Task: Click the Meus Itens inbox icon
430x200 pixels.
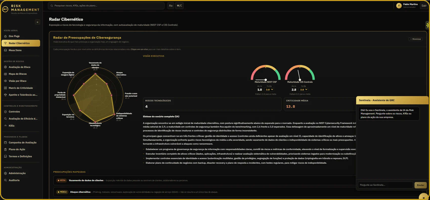Action: [x=6, y=50]
